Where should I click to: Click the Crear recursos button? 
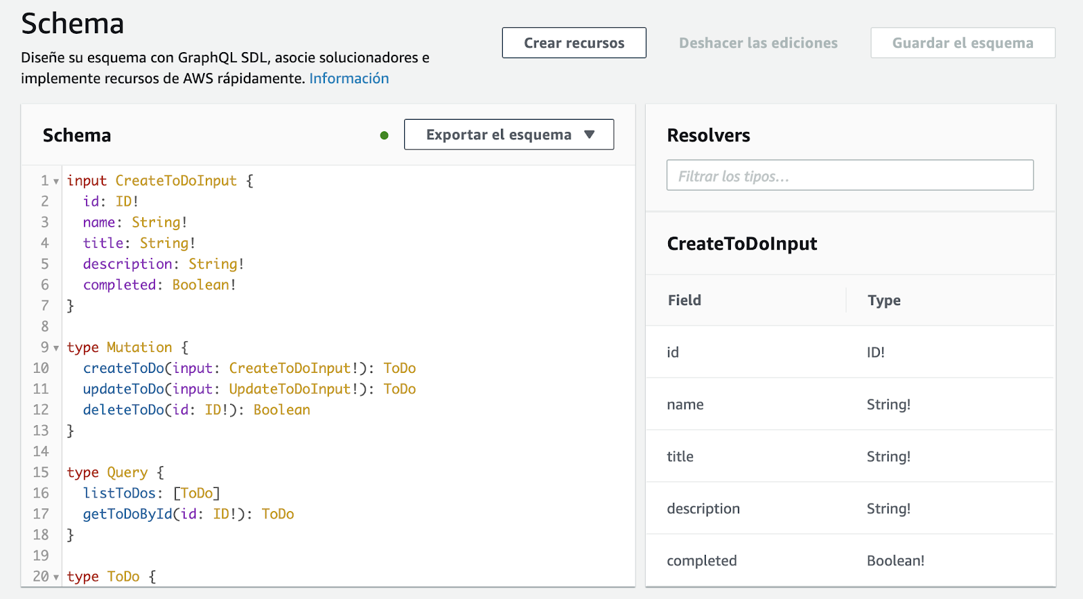(x=574, y=43)
